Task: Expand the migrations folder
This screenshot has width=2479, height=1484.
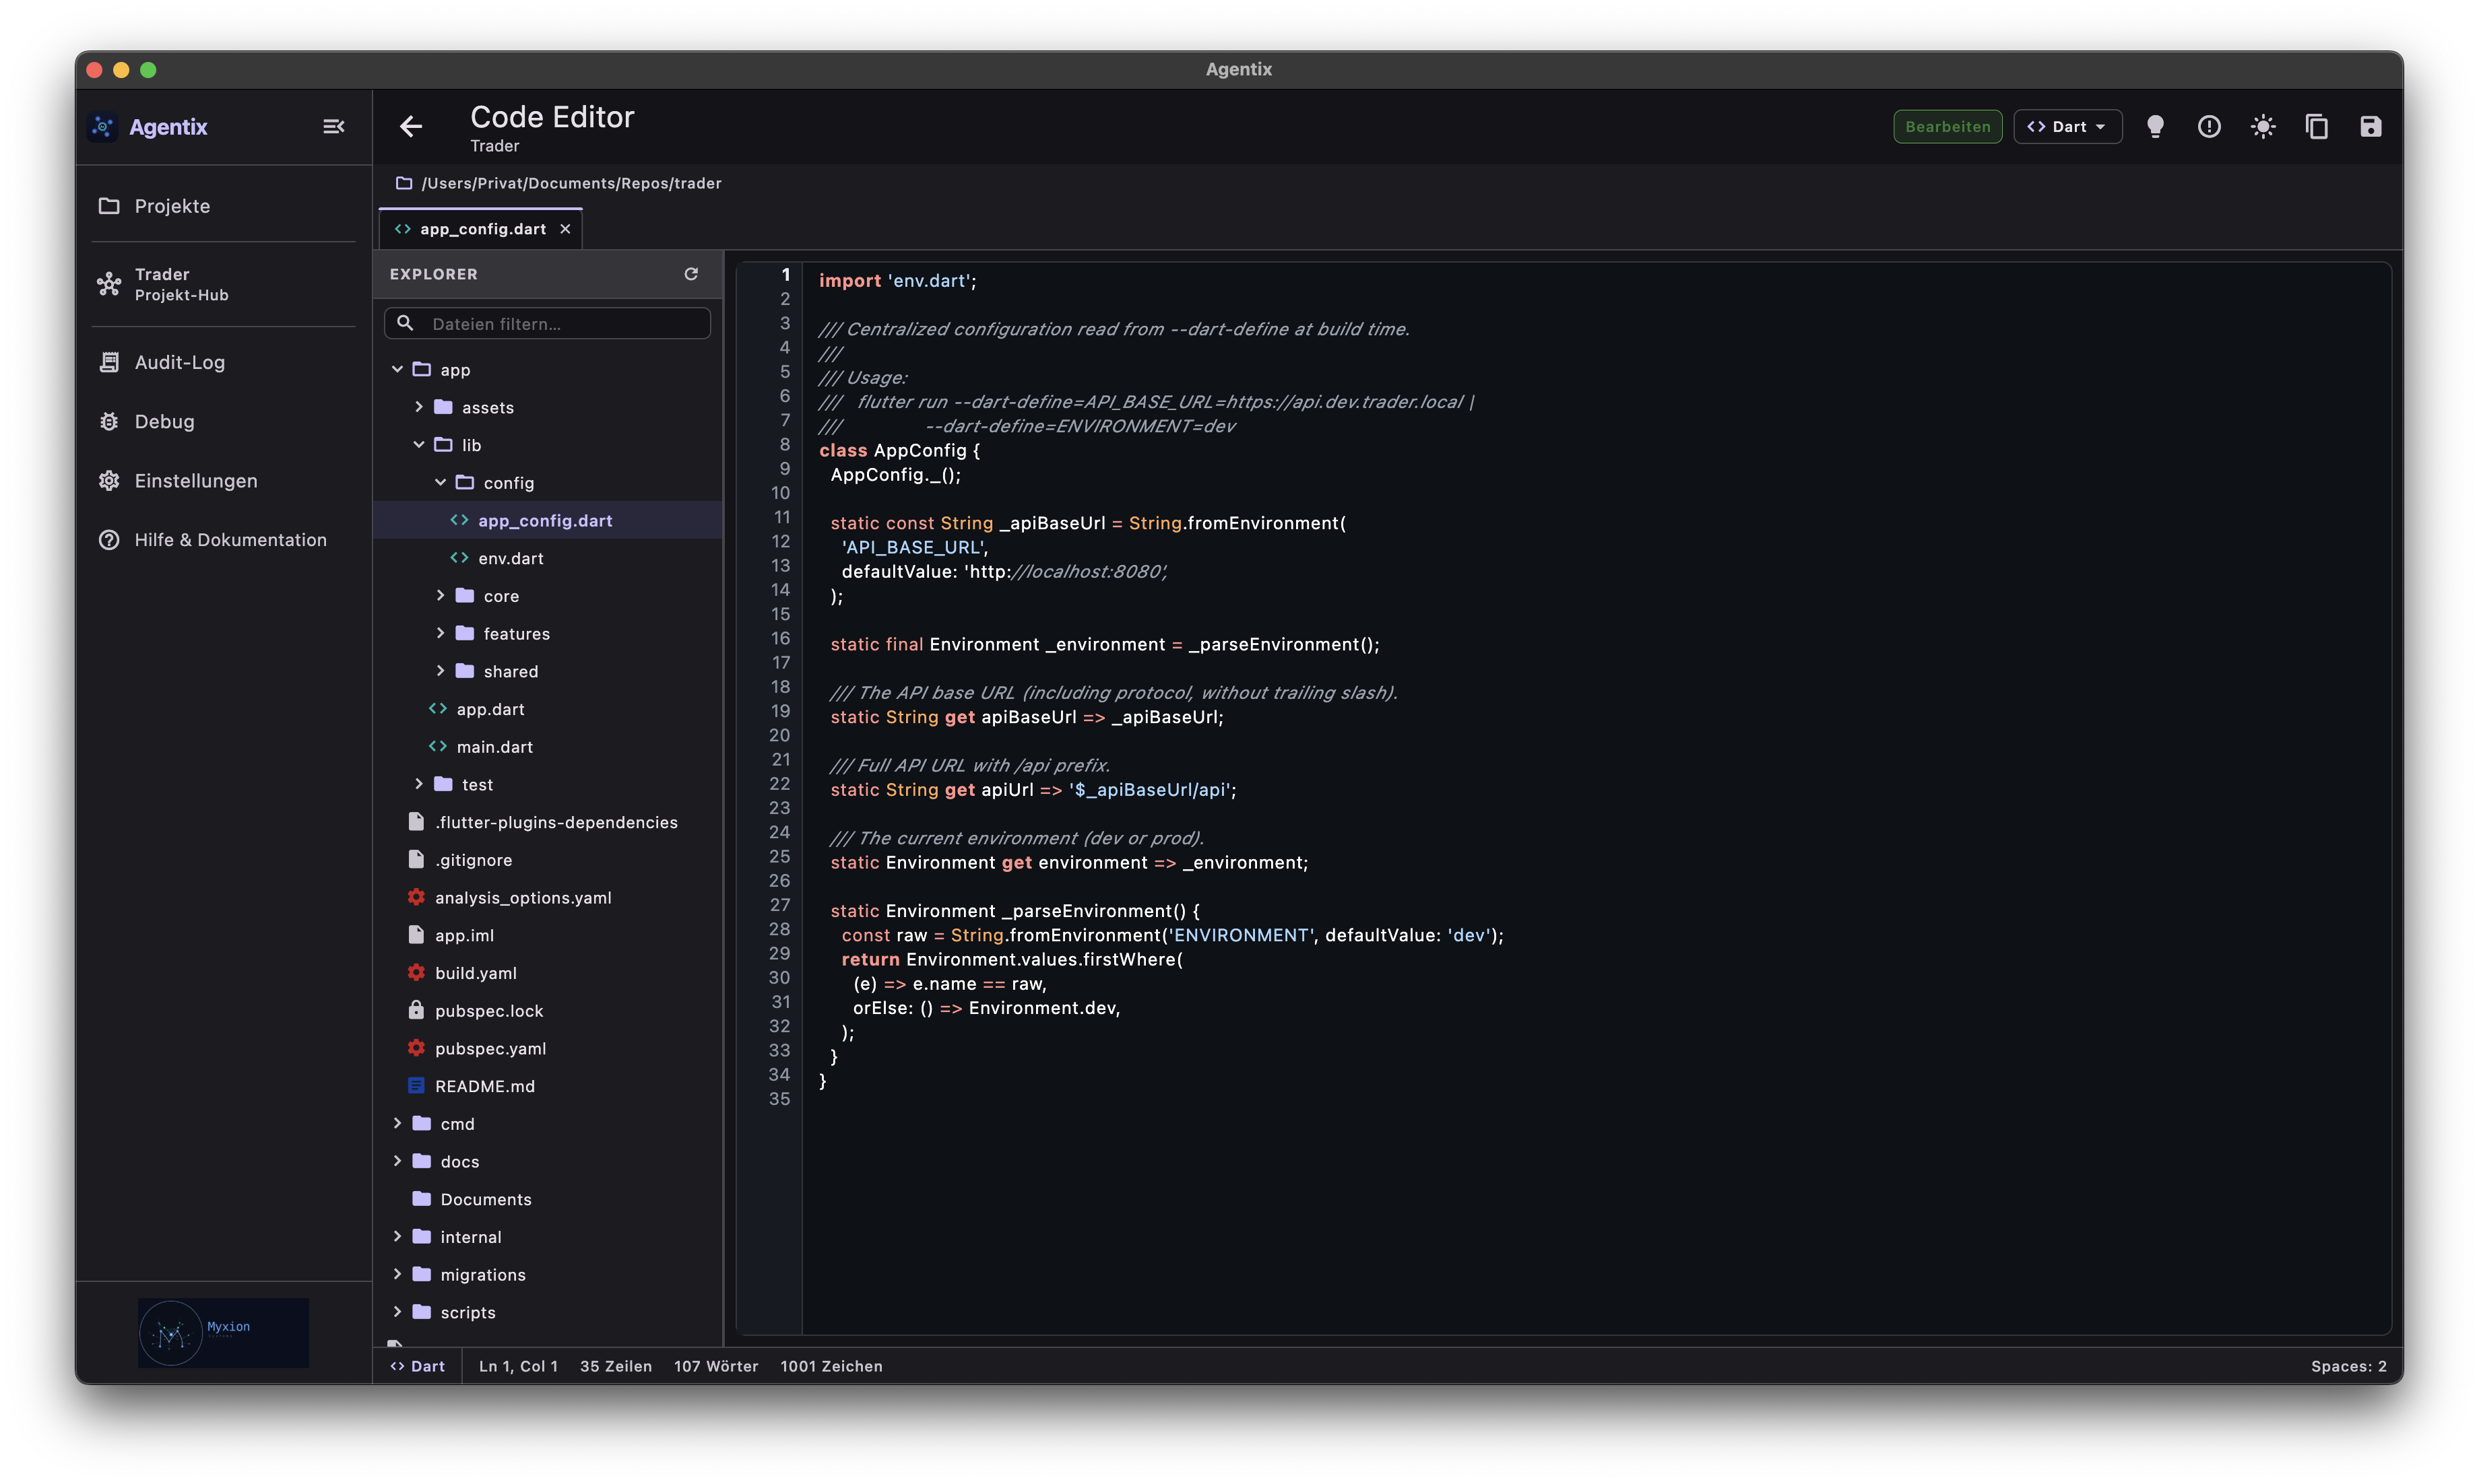Action: click(397, 1275)
